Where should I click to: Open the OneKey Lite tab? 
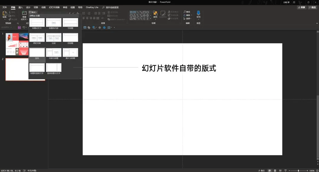92,7
